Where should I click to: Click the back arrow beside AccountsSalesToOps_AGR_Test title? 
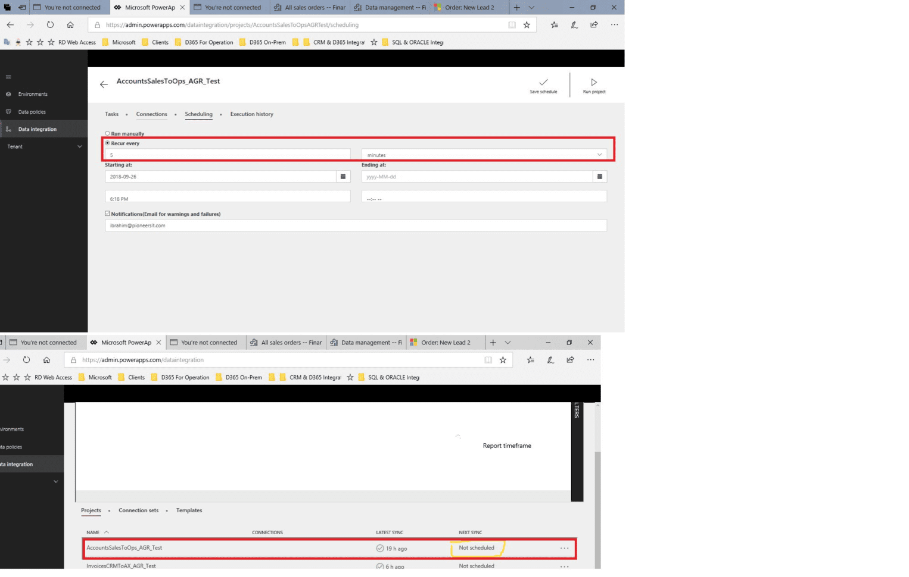[104, 84]
